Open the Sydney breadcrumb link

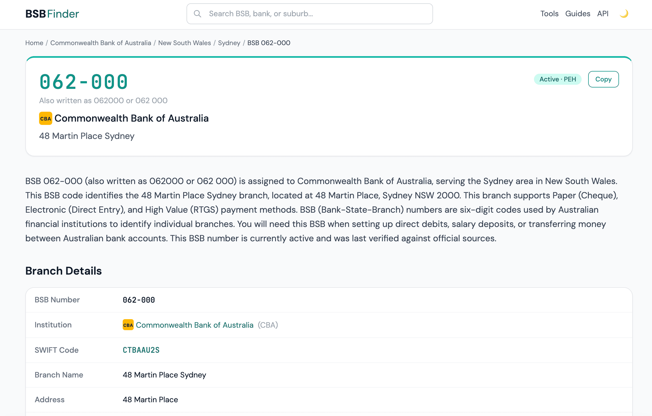tap(229, 43)
